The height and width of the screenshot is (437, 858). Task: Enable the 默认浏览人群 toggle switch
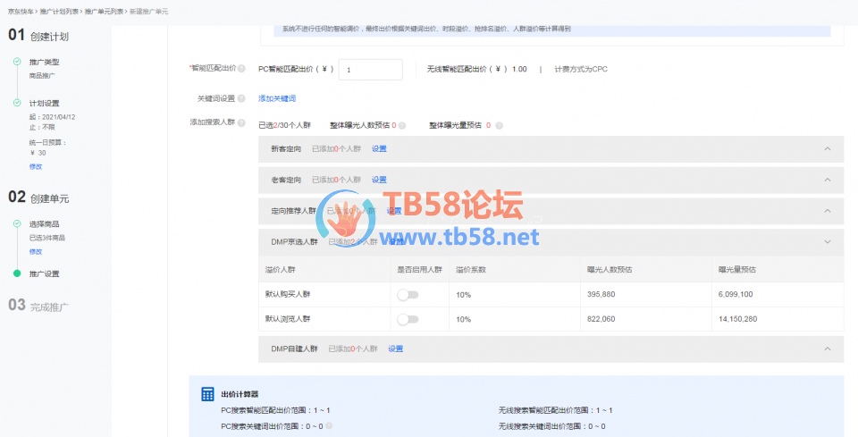408,319
